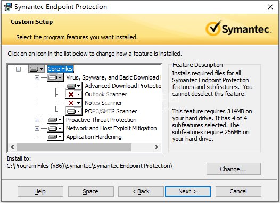This screenshot has width=280, height=203.
Task: Select the Outlook Scanner tree item
Action: pos(106,94)
